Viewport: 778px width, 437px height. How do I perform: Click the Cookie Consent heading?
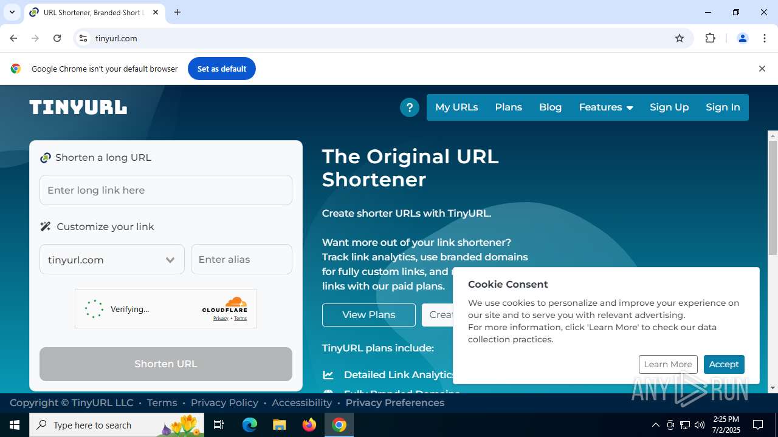508,284
